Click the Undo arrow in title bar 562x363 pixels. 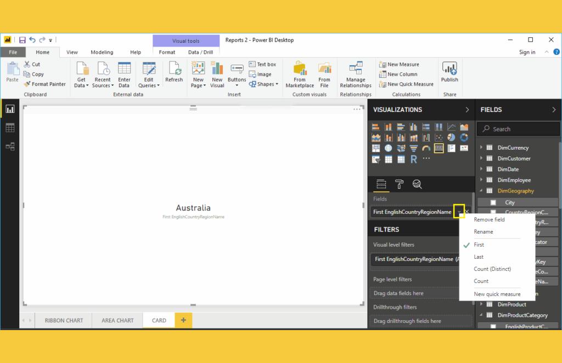click(32, 40)
